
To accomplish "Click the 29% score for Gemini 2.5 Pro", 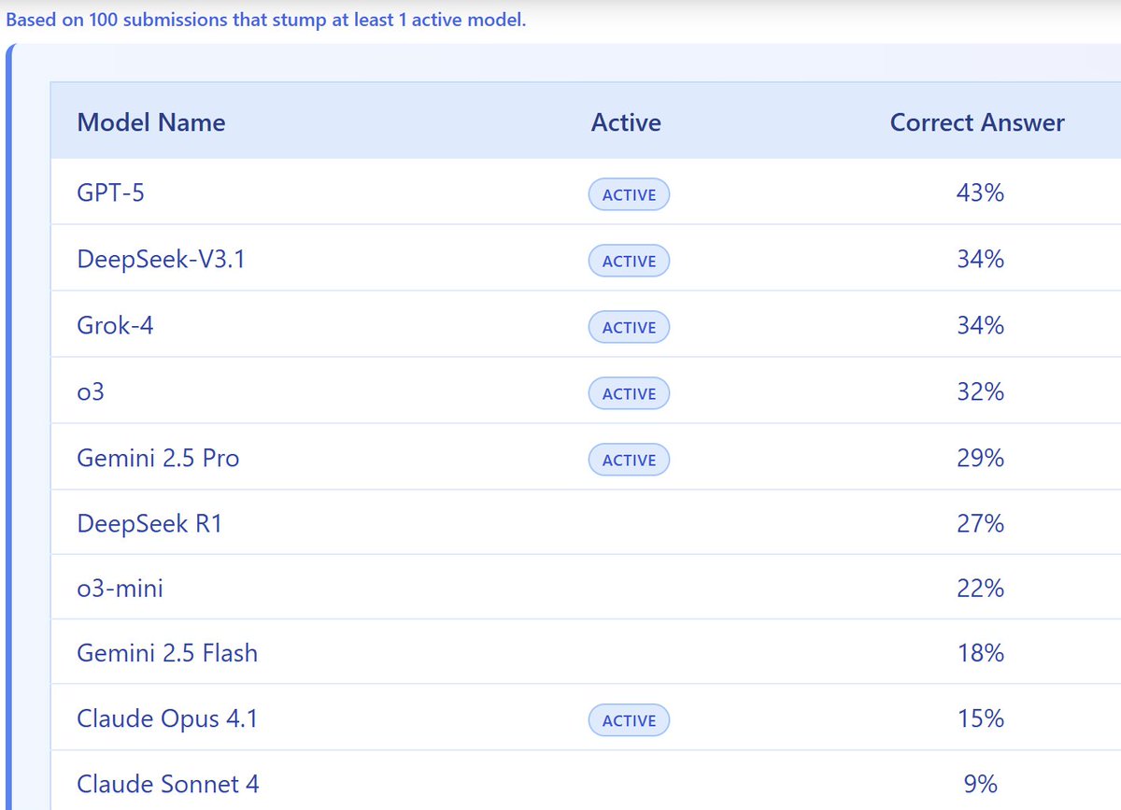I will (980, 460).
